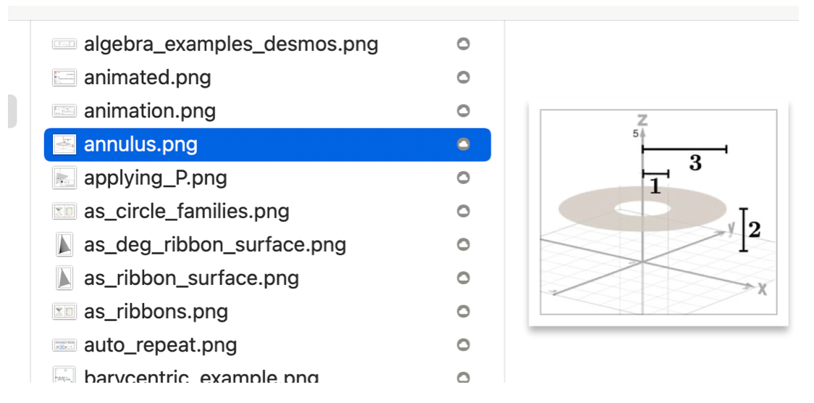814x403 pixels.
Task: Click the animated.png file thumbnail icon
Action: (x=64, y=78)
